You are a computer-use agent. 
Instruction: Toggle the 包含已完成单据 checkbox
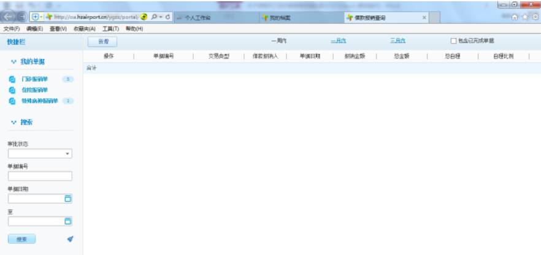453,41
